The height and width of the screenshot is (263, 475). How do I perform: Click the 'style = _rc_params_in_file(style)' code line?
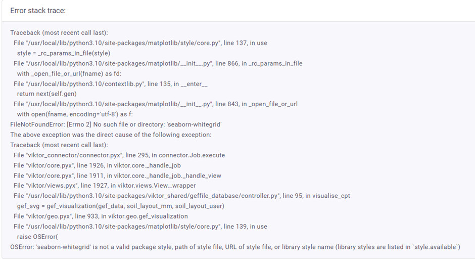[x=64, y=53]
